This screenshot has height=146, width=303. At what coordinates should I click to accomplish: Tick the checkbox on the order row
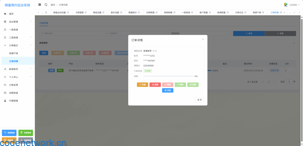point(43,70)
